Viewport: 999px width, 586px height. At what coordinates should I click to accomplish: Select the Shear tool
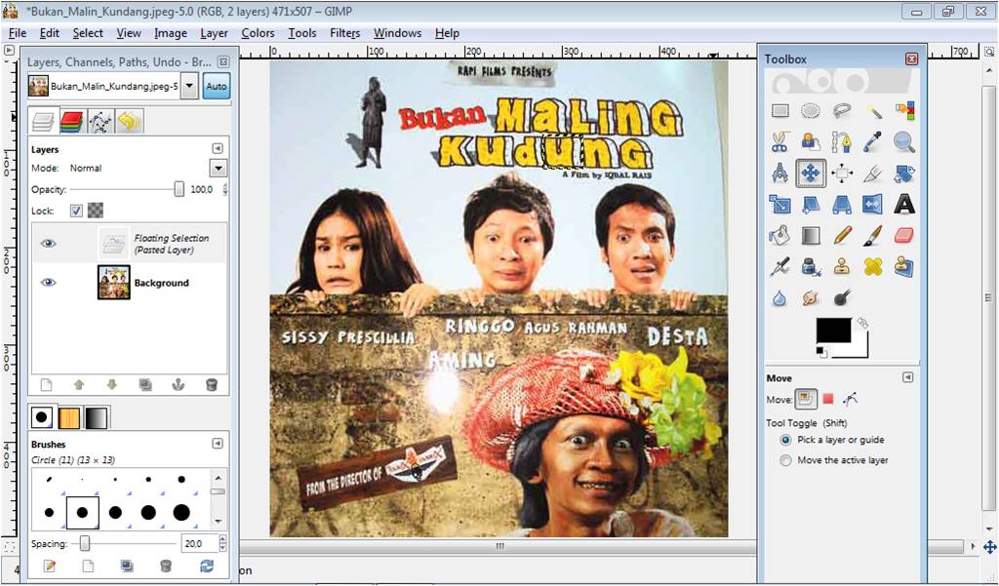(x=811, y=205)
